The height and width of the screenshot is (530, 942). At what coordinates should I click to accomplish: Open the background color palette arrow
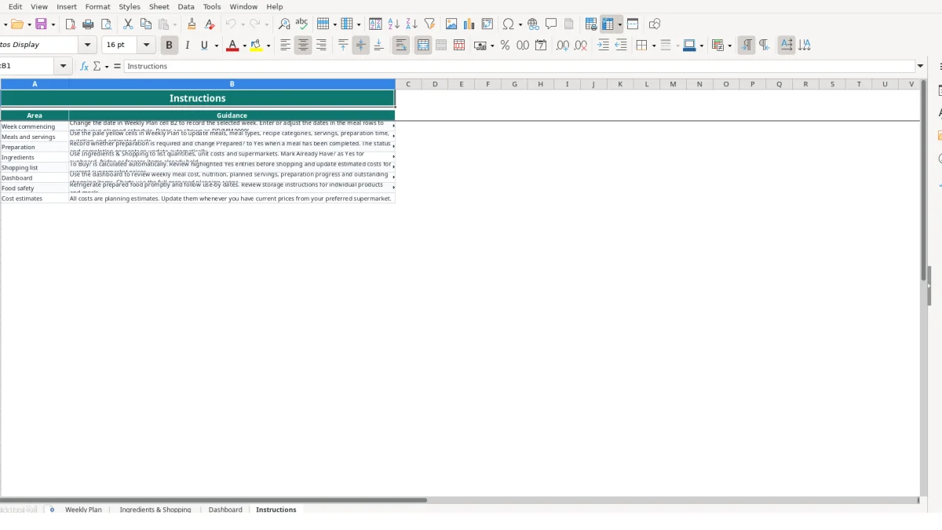click(268, 46)
